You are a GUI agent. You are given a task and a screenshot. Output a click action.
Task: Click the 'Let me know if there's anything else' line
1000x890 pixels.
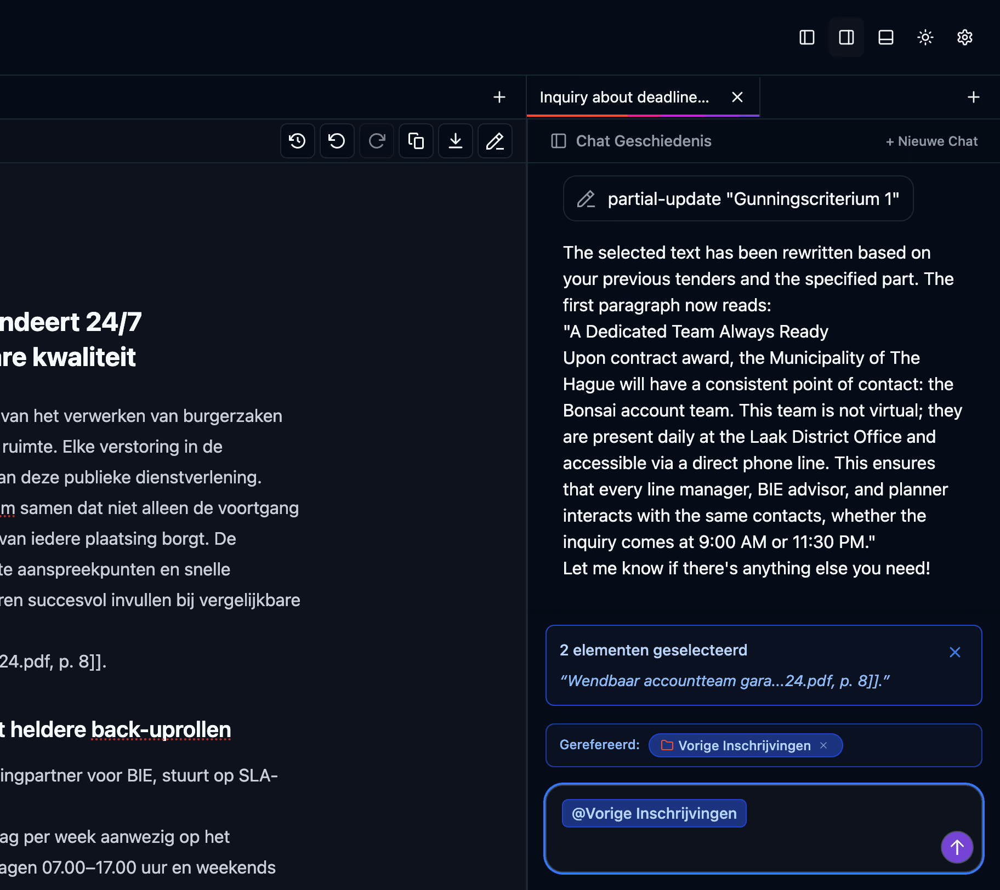coord(746,568)
